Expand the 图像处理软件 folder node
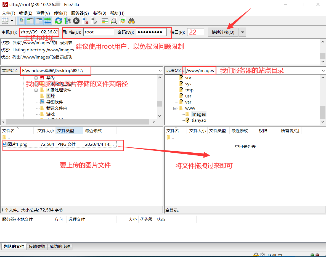This screenshot has height=257, width=326. point(36,90)
